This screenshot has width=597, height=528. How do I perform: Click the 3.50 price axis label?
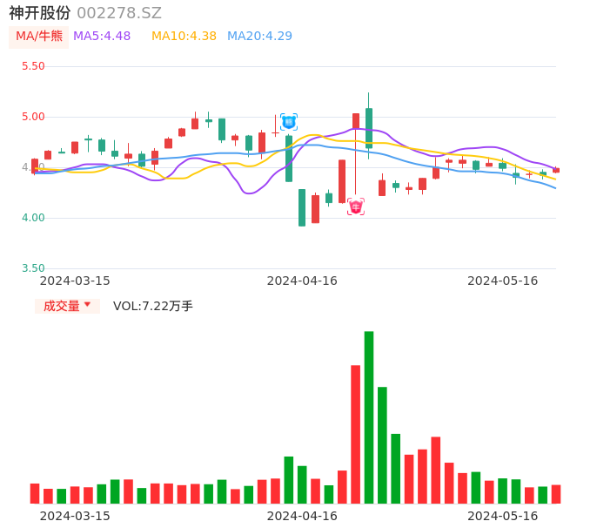pos(32,268)
